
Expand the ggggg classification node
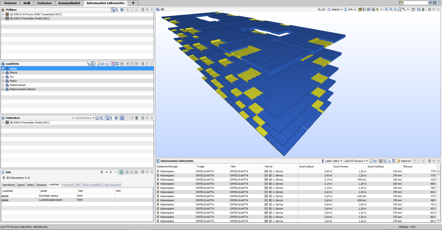[3, 68]
